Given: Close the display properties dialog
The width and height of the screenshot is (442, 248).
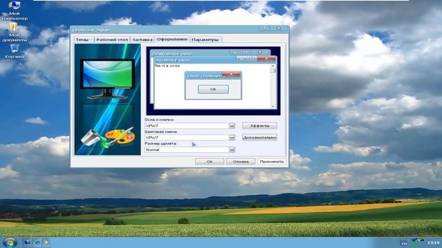Looking at the screenshot, I should tap(278, 28).
